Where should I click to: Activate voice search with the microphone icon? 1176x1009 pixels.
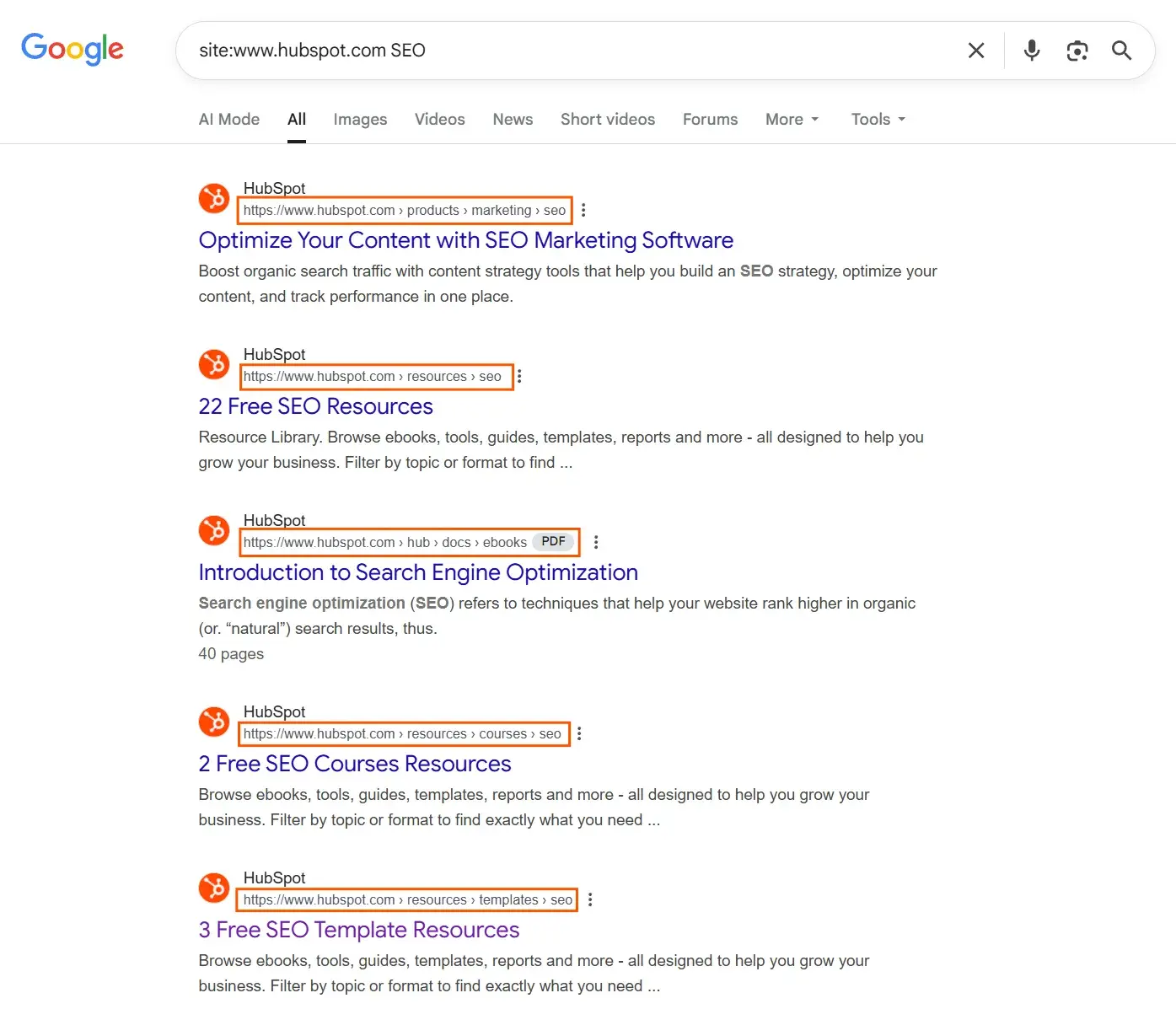tap(1031, 51)
